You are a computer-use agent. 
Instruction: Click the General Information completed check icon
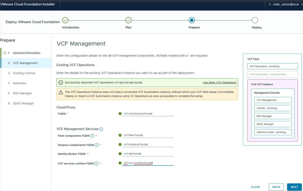tap(5, 53)
